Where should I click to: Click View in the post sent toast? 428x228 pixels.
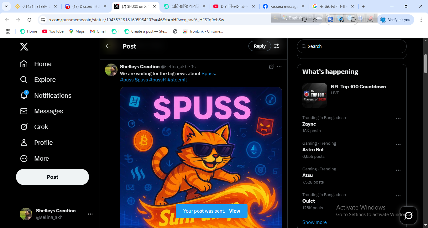234,211
